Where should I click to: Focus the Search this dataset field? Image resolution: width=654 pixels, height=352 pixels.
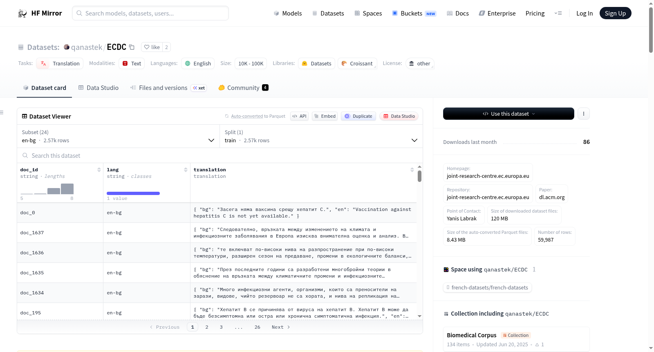(x=220, y=155)
